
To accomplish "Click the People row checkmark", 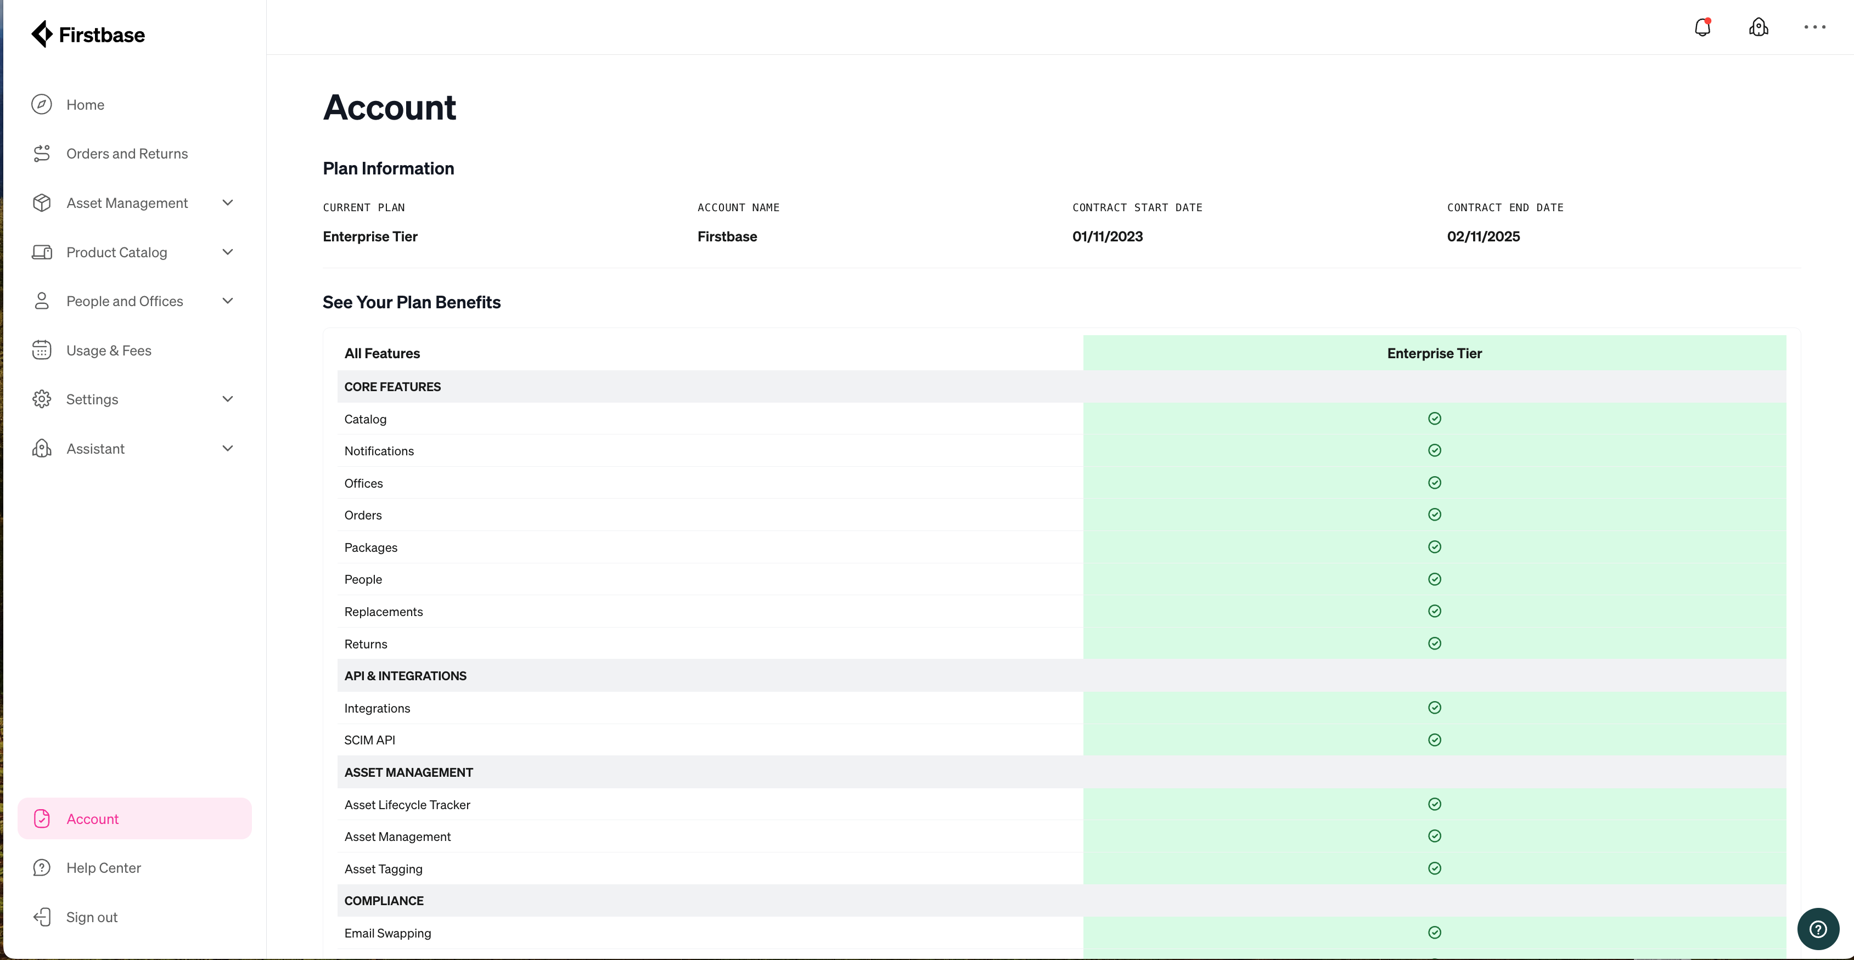I will coord(1434,579).
